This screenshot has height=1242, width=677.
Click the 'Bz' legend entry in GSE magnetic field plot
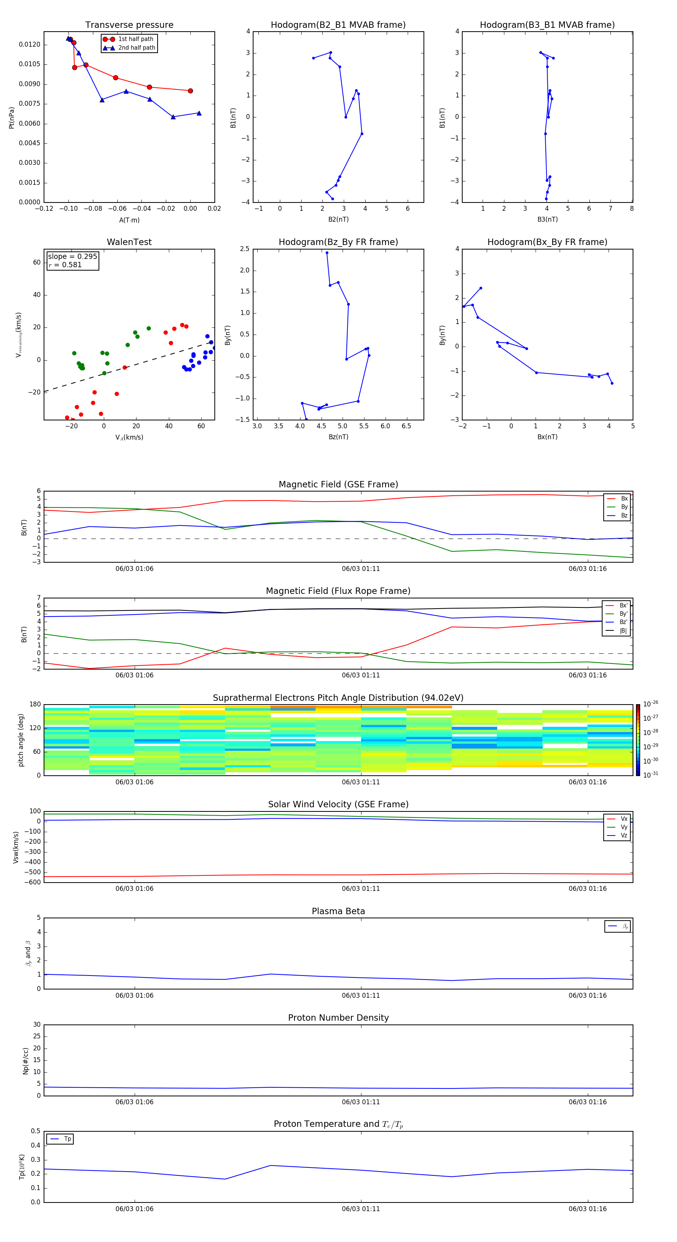[617, 515]
